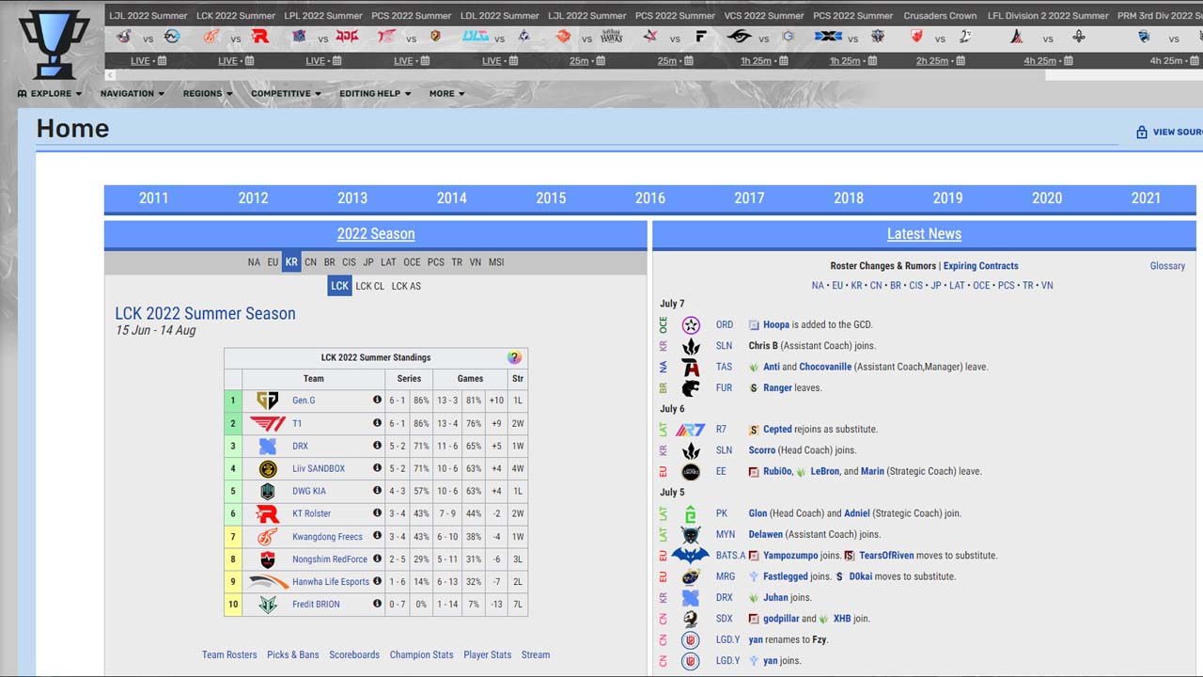Click the 2h 25m countdown for Crusaders Crown
The image size is (1203, 677).
(932, 61)
